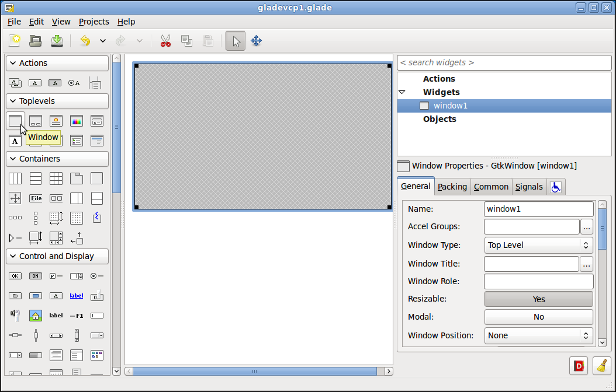Add a Volume Button widget
This screenshot has width=616, height=392.
[15, 315]
